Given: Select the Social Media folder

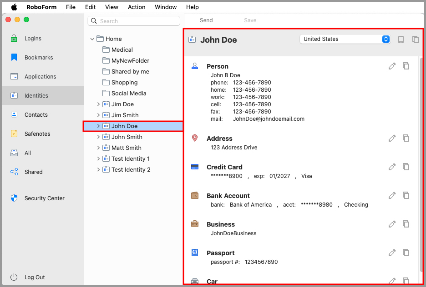Looking at the screenshot, I should [129, 93].
